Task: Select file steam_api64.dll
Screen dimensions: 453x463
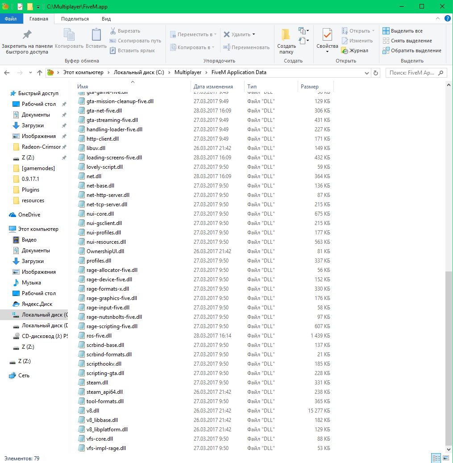Action: pyautogui.click(x=104, y=392)
